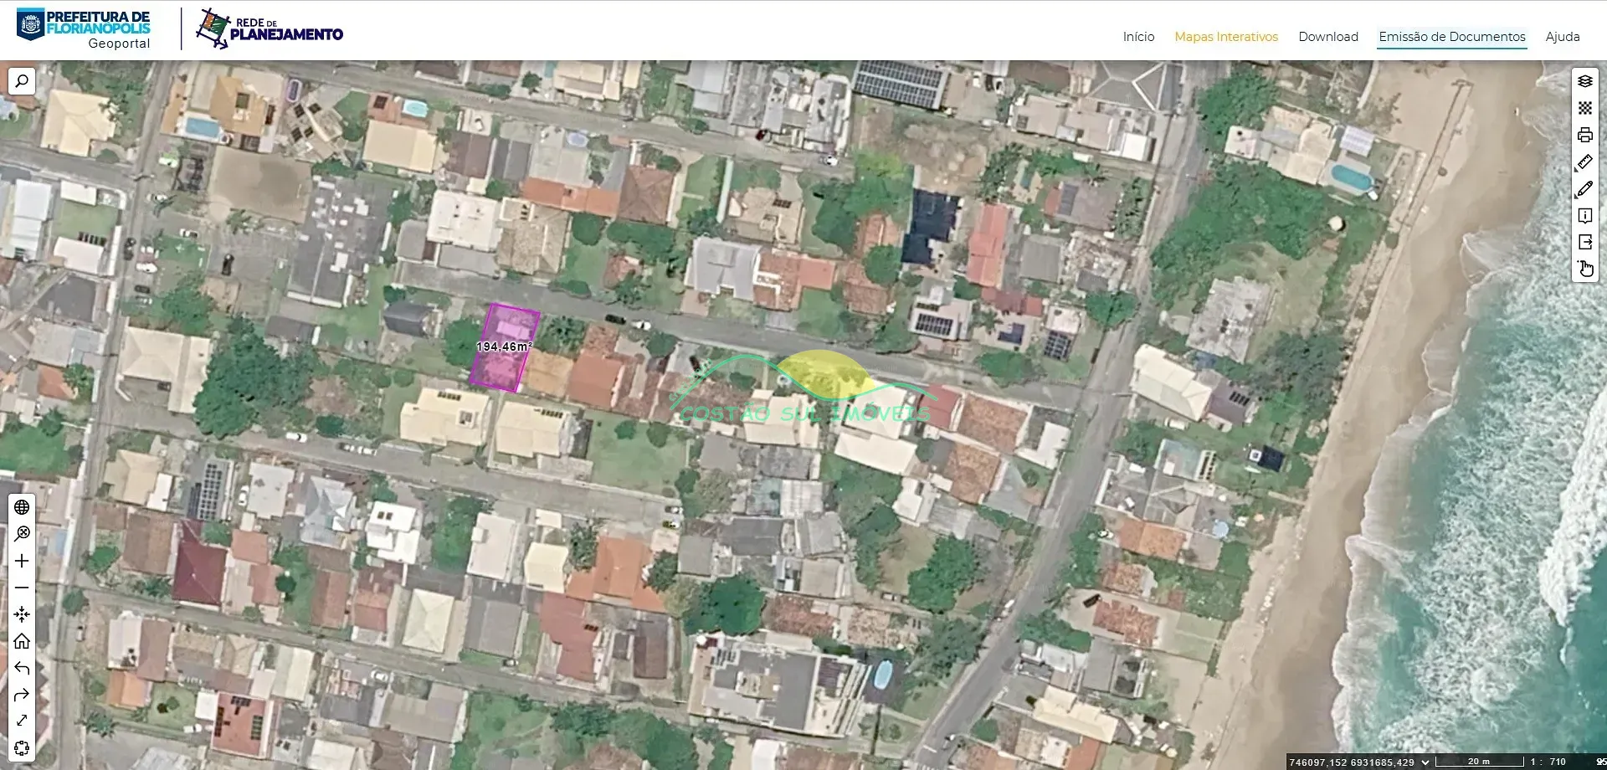Go forward to next map extent
Screen dimensions: 1607x770
[x=22, y=695]
